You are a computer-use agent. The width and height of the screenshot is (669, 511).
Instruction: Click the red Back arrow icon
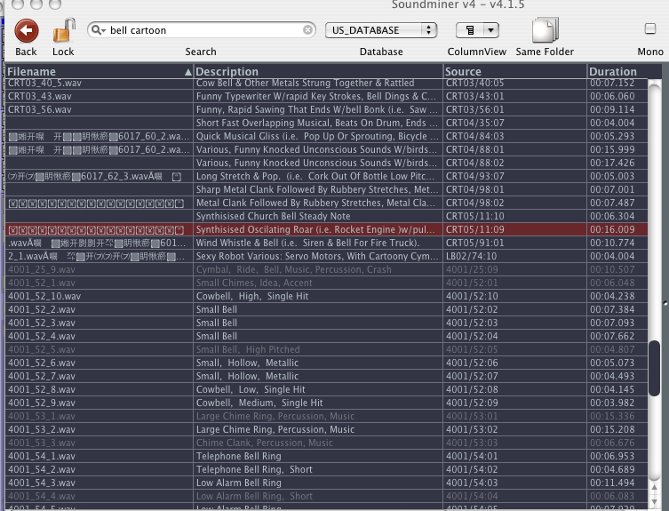pos(27,31)
